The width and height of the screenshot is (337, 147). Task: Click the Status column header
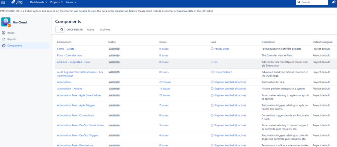pos(112,42)
